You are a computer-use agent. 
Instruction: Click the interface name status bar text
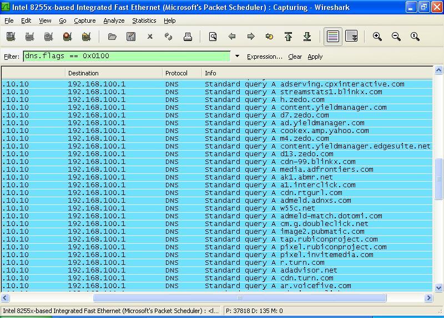point(110,311)
